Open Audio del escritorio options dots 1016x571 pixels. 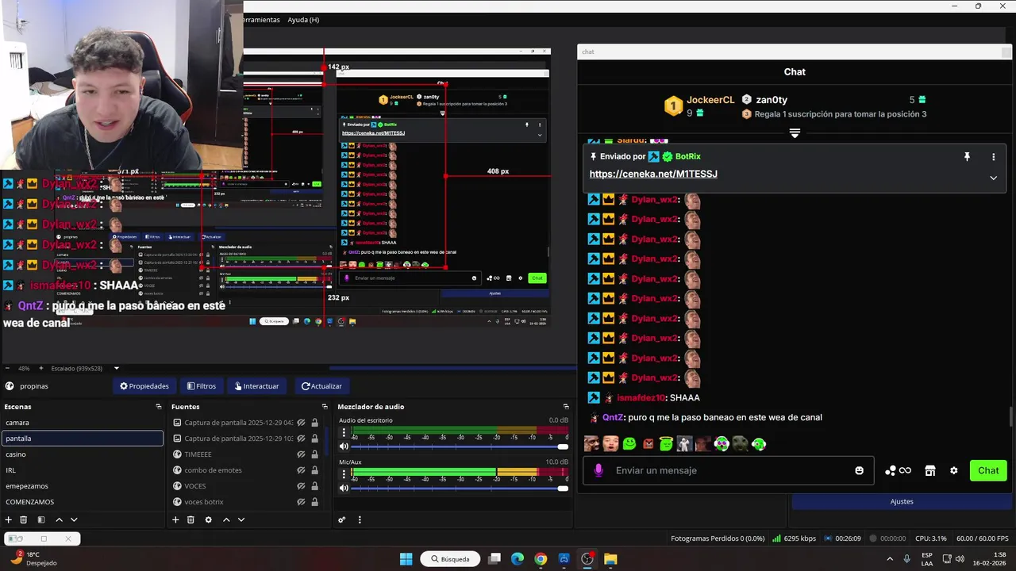point(344,432)
